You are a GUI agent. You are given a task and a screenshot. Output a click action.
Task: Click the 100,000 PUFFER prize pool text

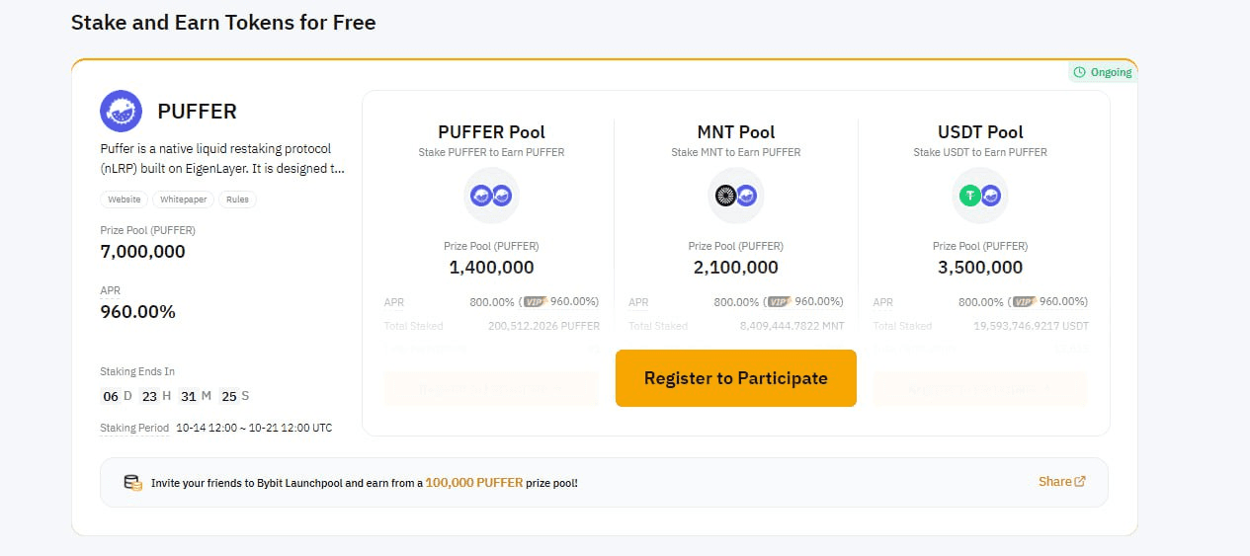point(474,483)
